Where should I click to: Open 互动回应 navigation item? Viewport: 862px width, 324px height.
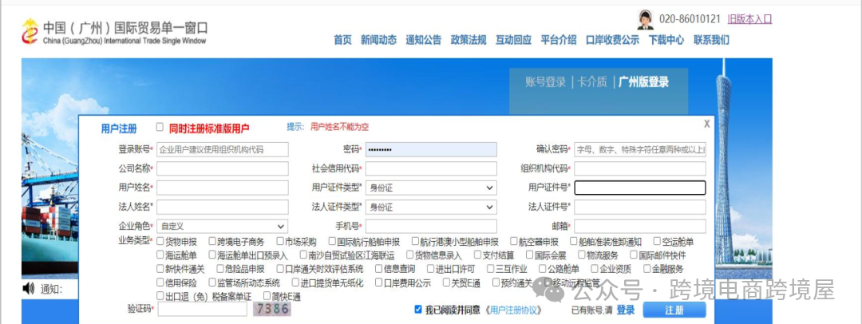click(513, 40)
